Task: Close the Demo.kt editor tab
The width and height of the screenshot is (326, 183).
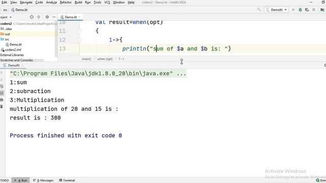Action: point(79,17)
